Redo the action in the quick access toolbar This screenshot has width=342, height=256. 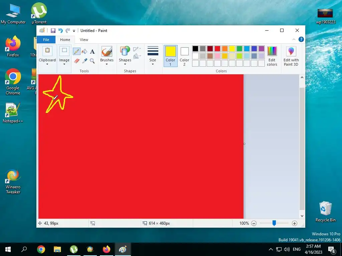[x=67, y=31]
